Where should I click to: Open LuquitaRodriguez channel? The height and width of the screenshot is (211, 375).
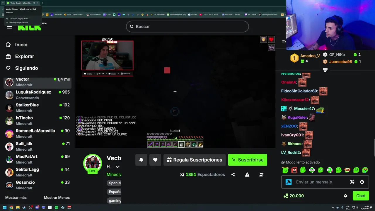coord(37,95)
